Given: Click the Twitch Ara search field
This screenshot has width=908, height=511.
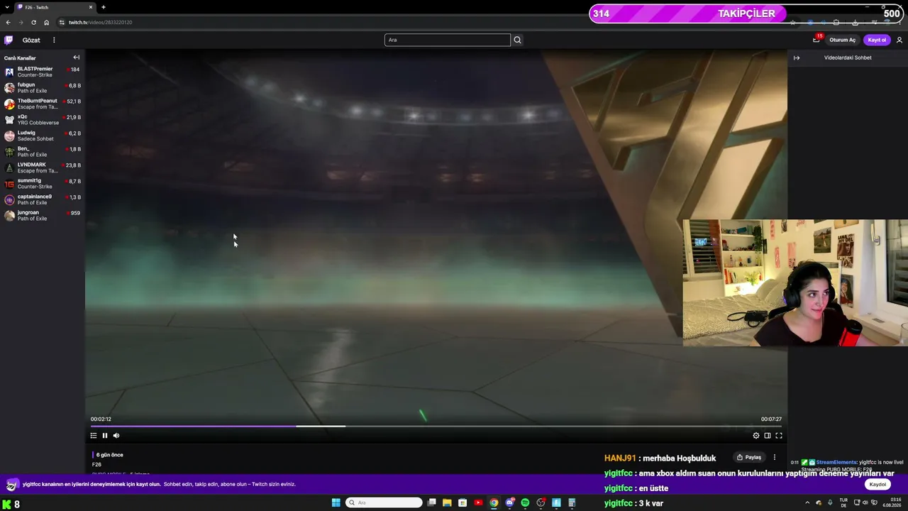Looking at the screenshot, I should [x=447, y=40].
